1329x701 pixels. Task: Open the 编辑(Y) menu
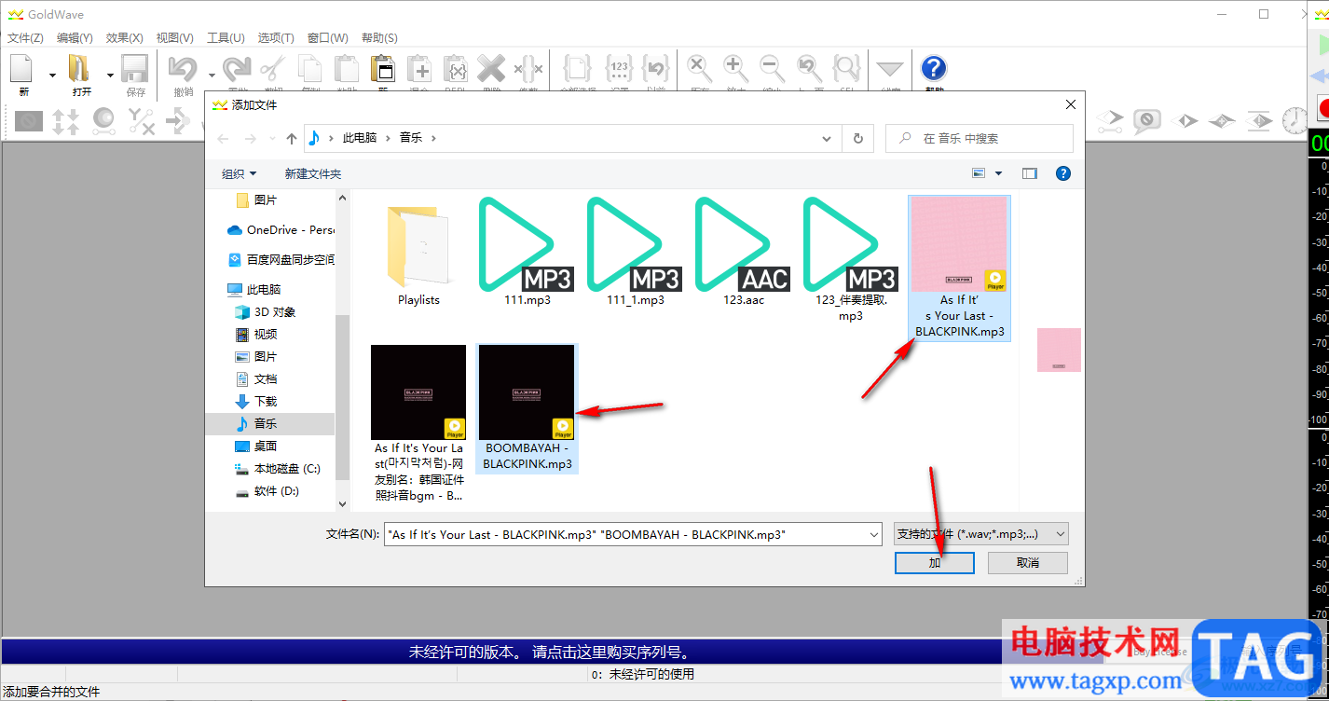pyautogui.click(x=75, y=38)
